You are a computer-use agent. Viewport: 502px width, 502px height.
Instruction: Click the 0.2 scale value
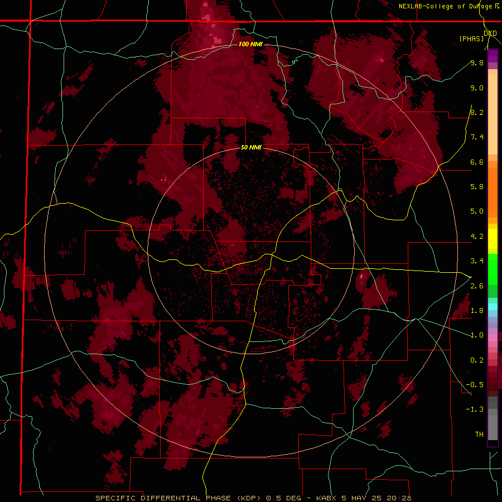click(x=477, y=360)
